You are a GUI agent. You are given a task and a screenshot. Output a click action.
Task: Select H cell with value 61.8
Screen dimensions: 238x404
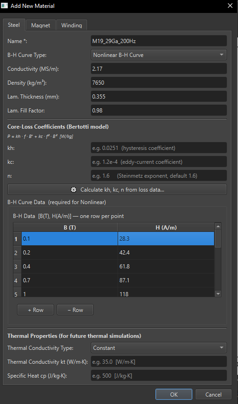(x=166, y=267)
